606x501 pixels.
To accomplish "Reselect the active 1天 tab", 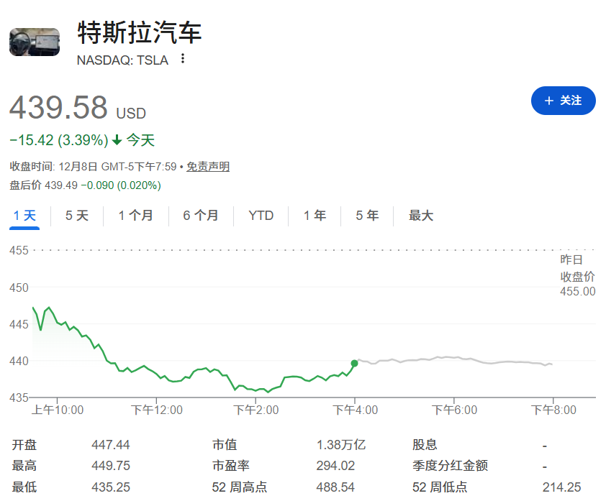I will 24,215.
